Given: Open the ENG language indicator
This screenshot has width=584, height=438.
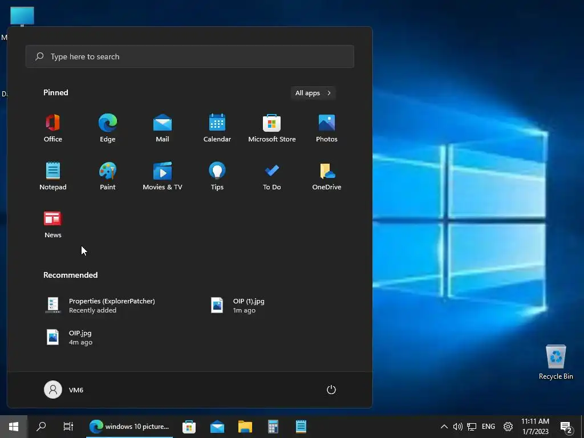Looking at the screenshot, I should click(x=488, y=427).
